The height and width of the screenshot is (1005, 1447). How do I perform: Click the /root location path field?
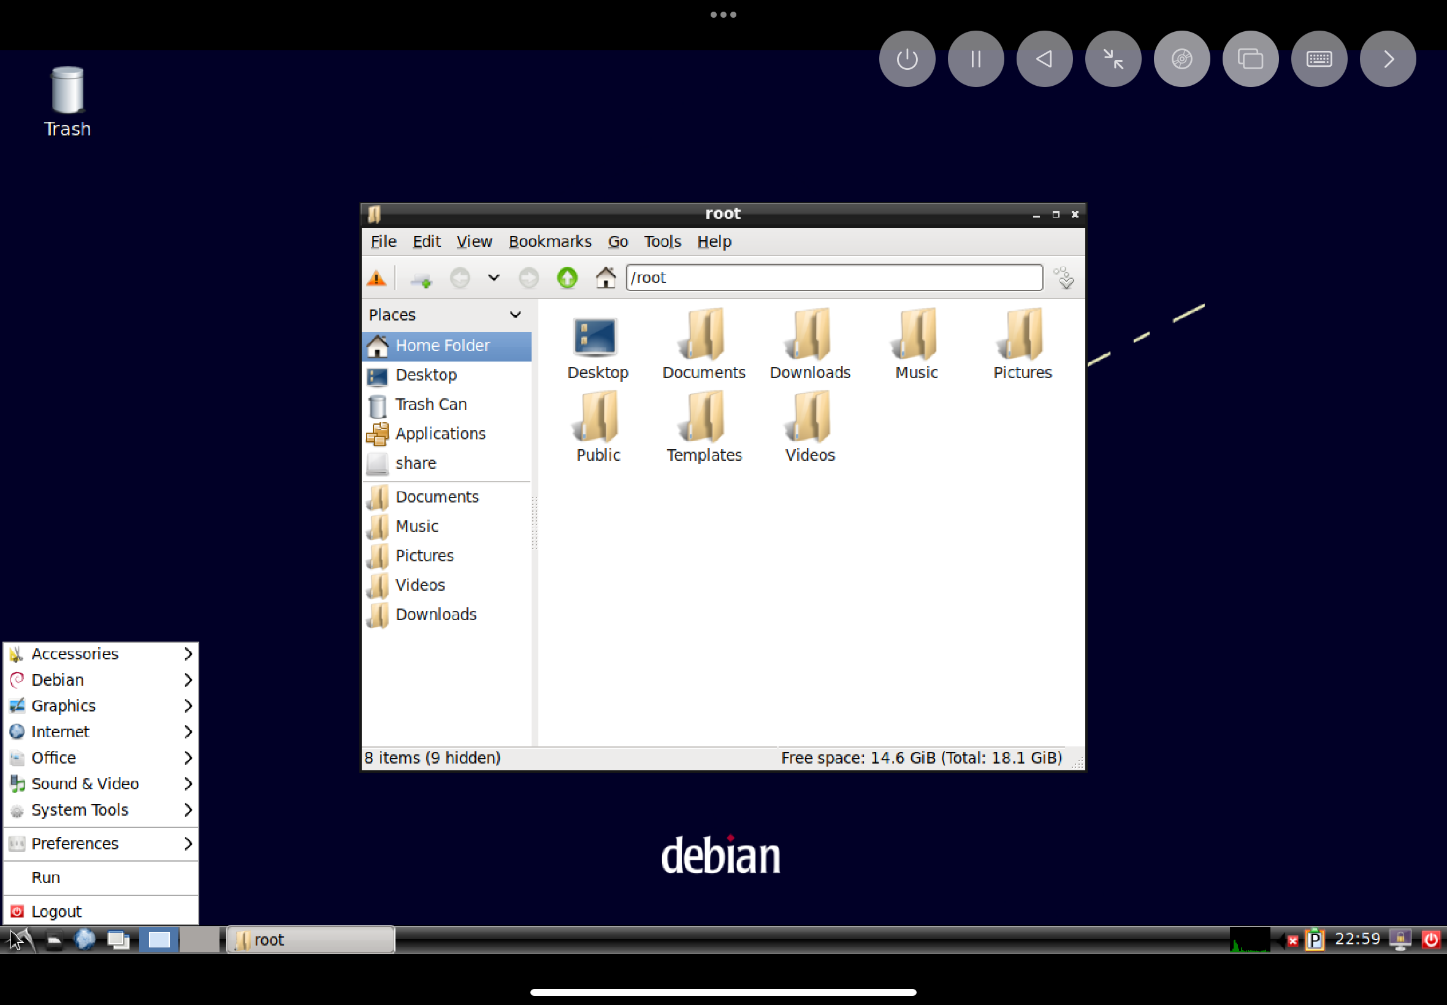tap(834, 278)
